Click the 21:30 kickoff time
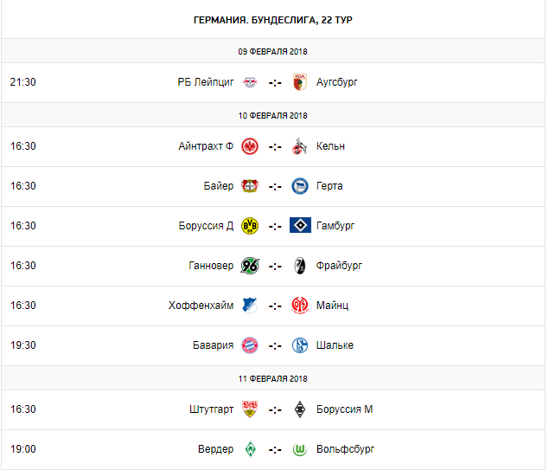The image size is (549, 470). tap(23, 82)
